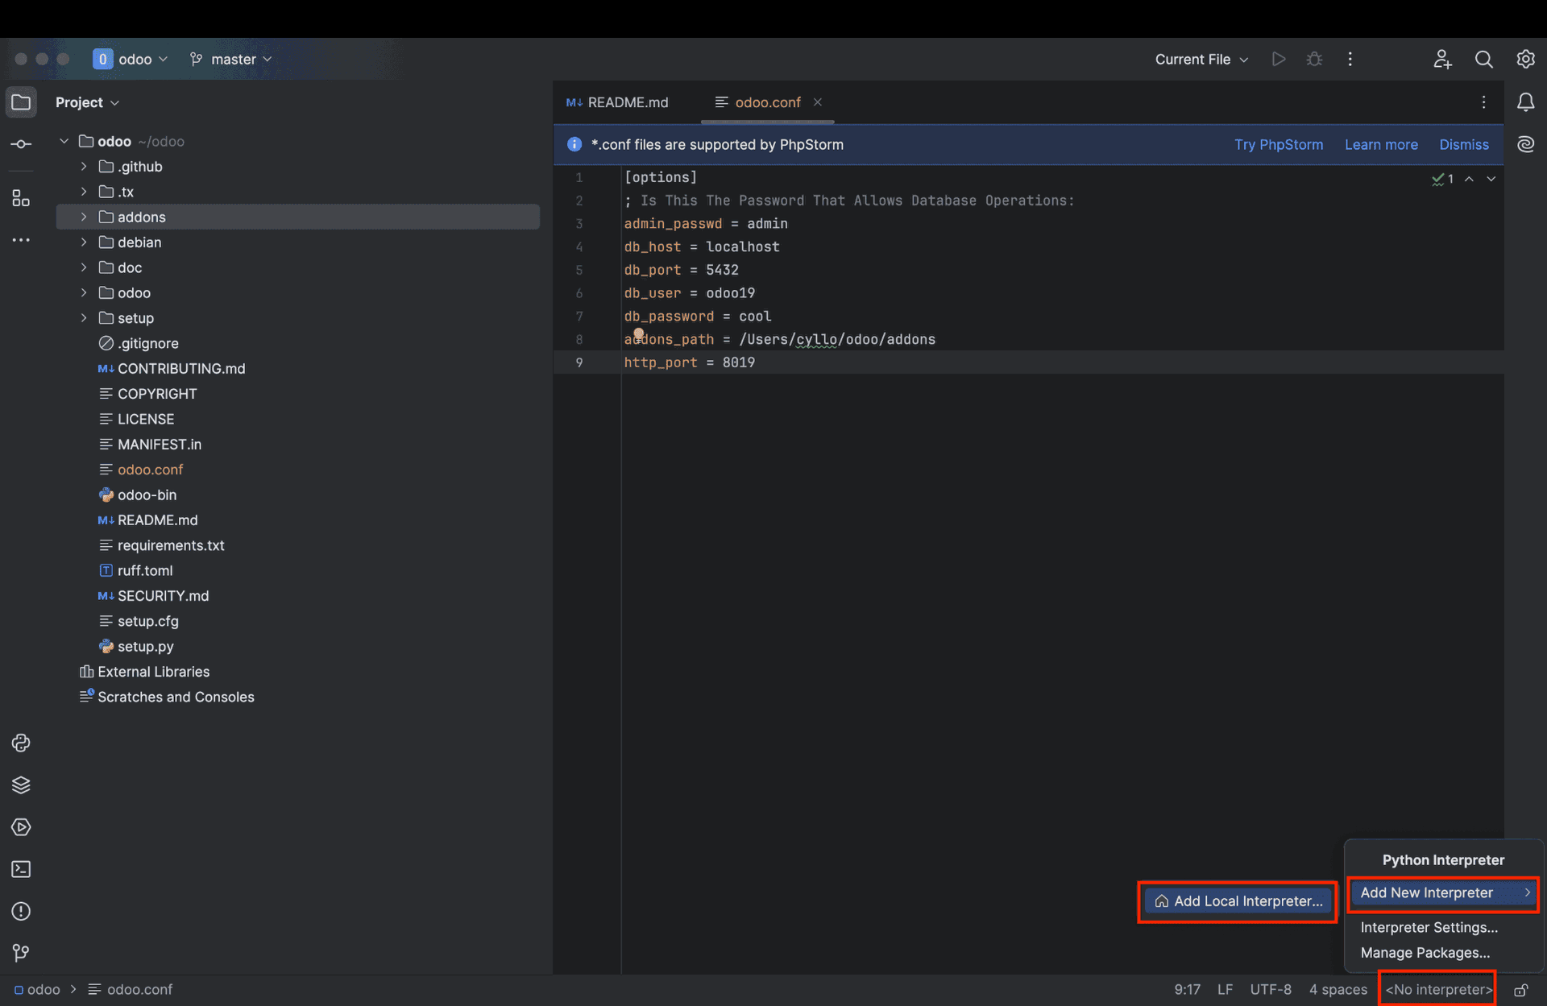Image resolution: width=1547 pixels, height=1006 pixels.
Task: Toggle read-only lock icon in status bar
Action: (1521, 990)
